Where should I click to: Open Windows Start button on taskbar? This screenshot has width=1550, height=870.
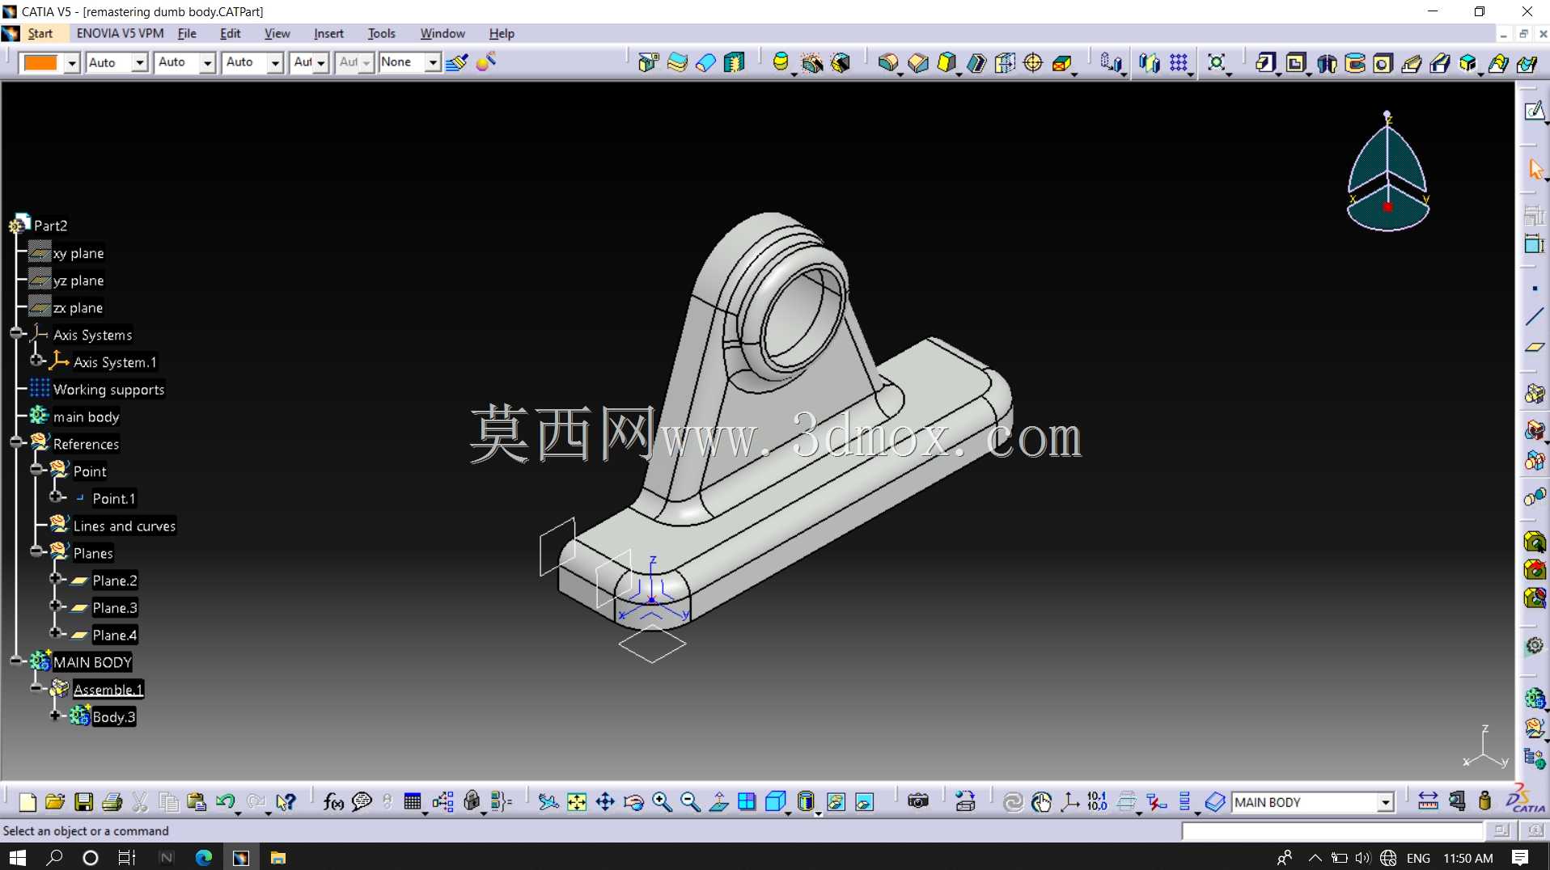tap(17, 857)
